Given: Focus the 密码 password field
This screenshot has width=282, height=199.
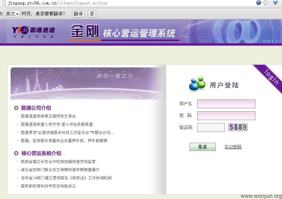Looking at the screenshot, I should pos(226,116).
